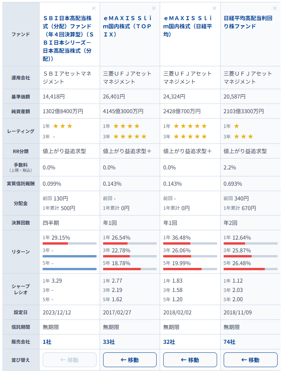This screenshot has height=371, width=283.
Task: Open the 1社 distributor link
Action: click(x=47, y=342)
